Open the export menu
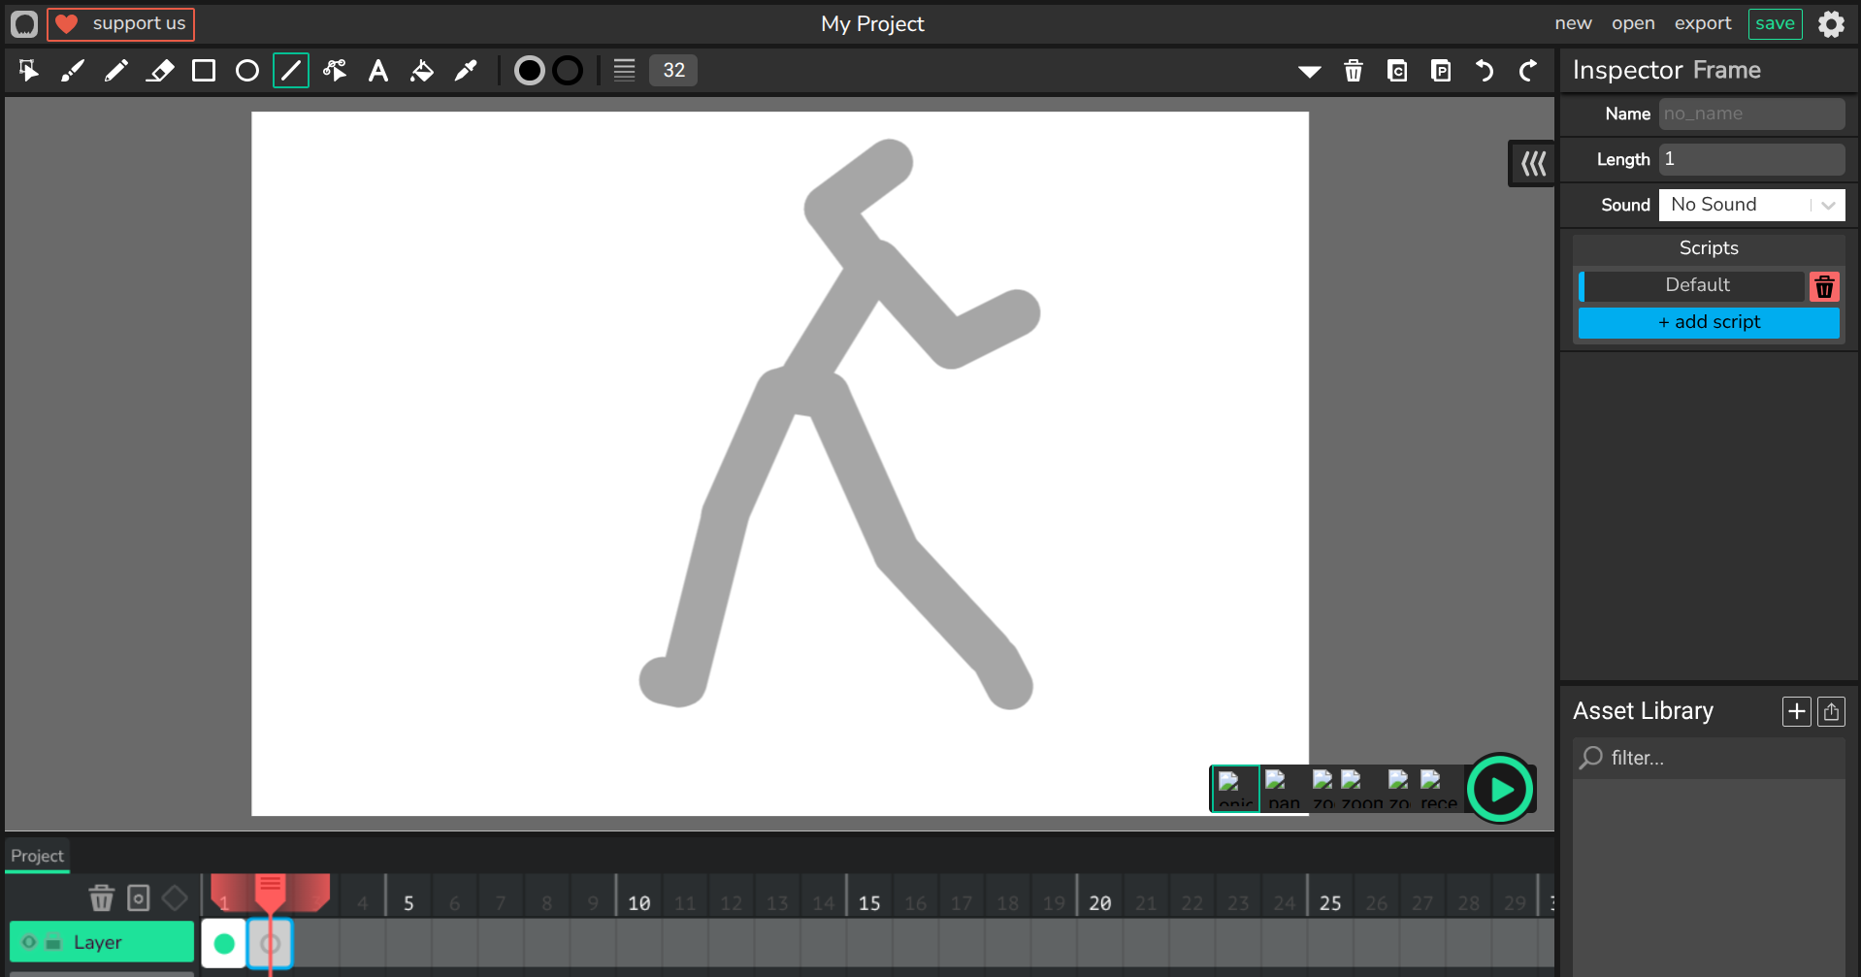 1702,23
